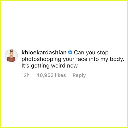Tap the brown top in profile avatar

[x=11, y=59]
